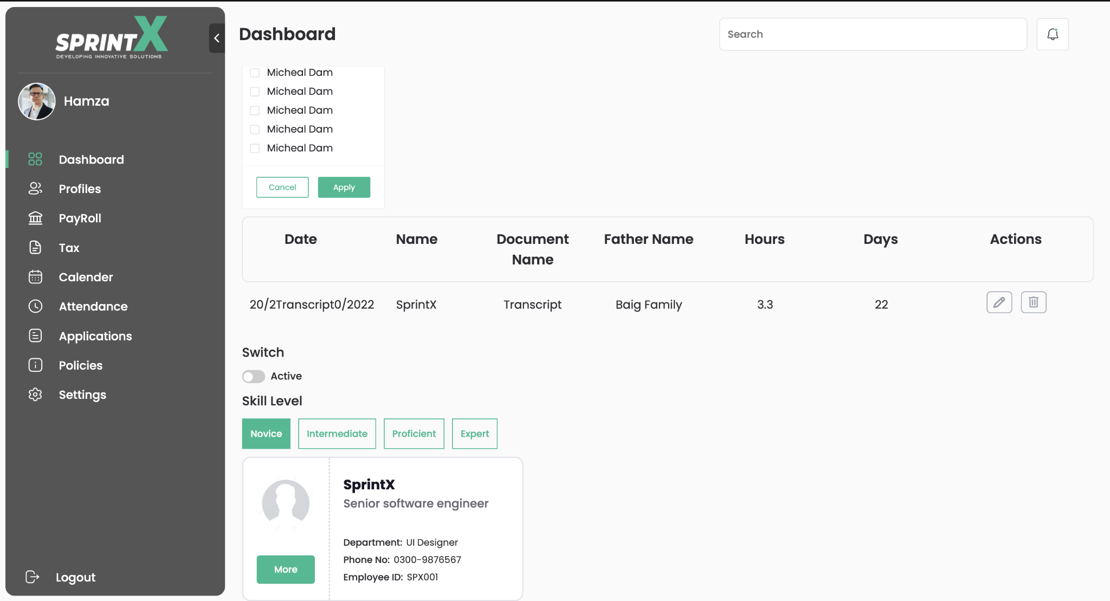Click the More button on employee card
The image size is (1110, 601).
coord(285,570)
